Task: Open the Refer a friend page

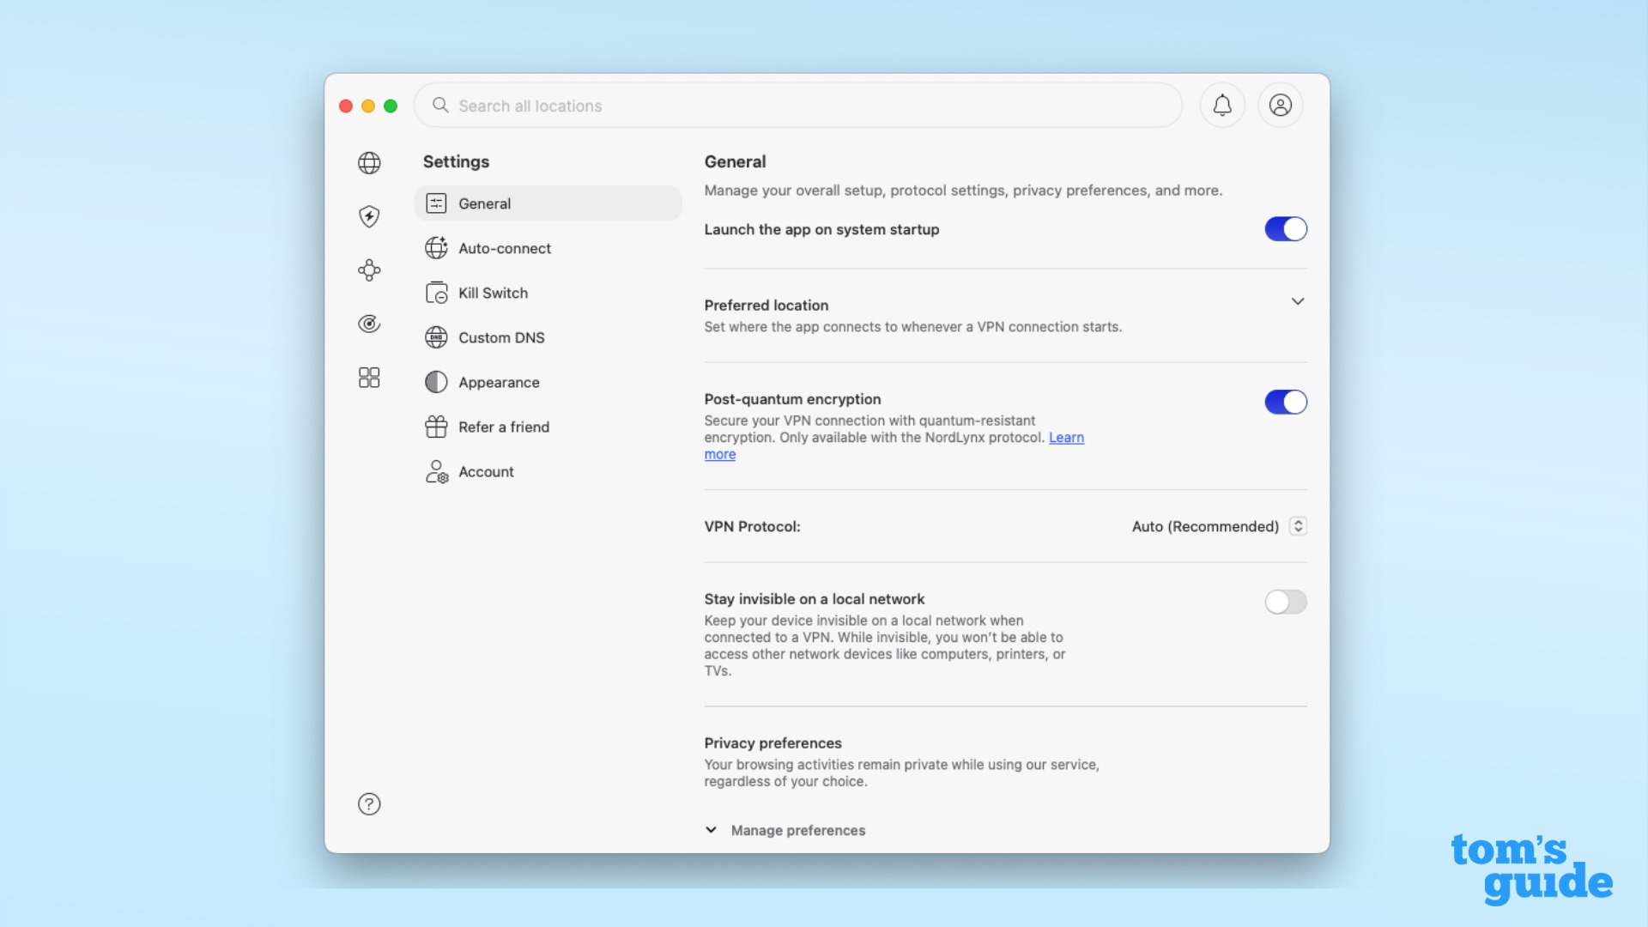Action: pos(504,427)
